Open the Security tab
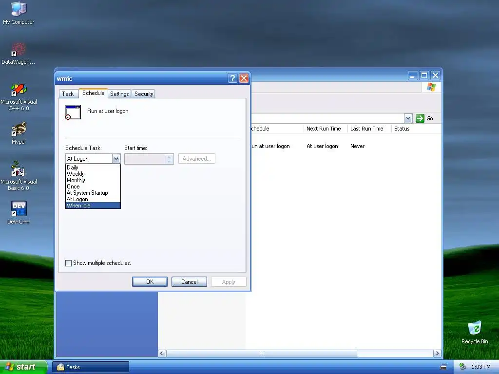The width and height of the screenshot is (499, 374). coord(144,94)
